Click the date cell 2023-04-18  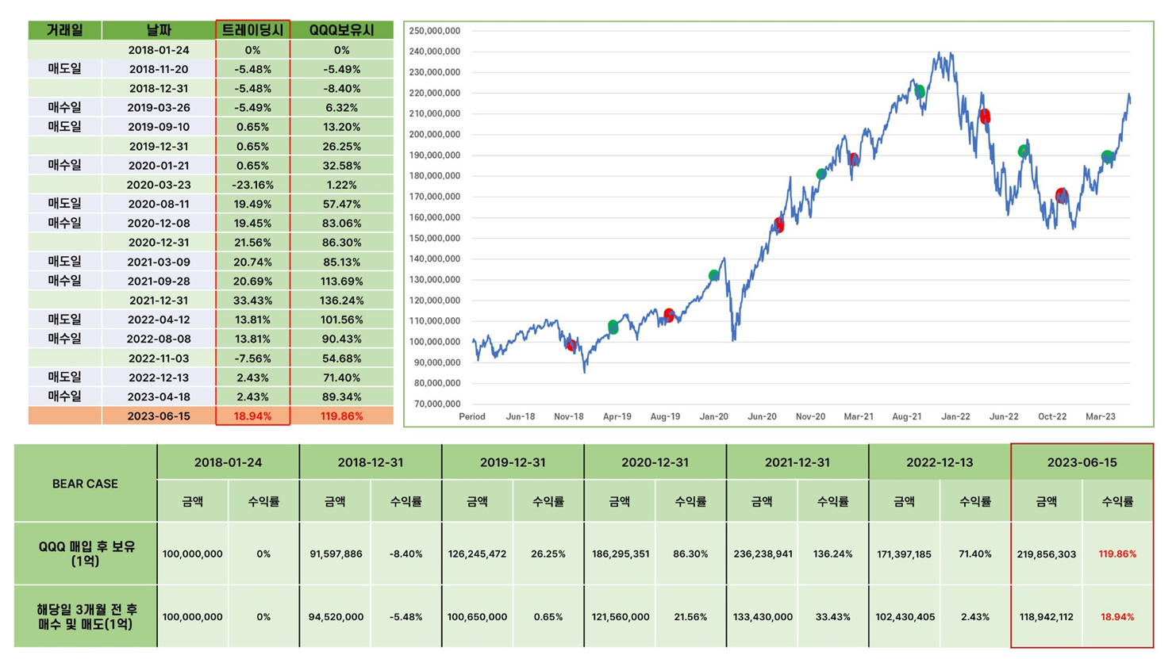point(159,397)
